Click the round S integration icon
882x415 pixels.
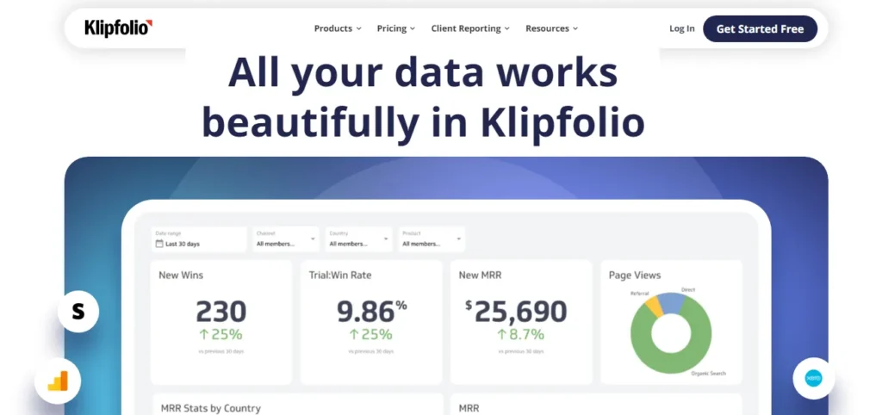pyautogui.click(x=78, y=312)
